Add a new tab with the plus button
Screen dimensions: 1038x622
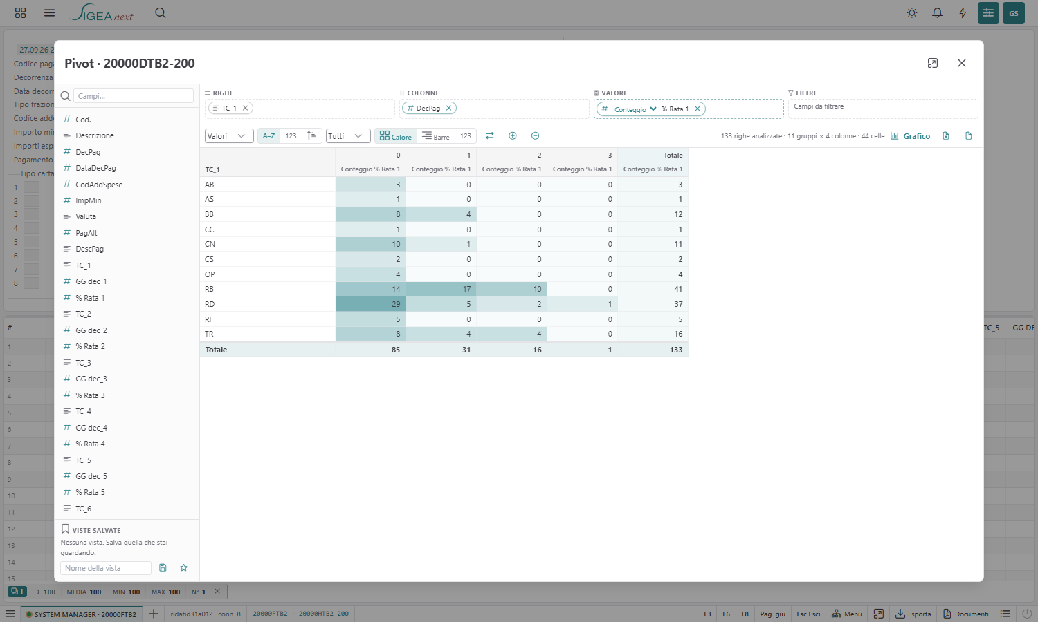point(154,614)
